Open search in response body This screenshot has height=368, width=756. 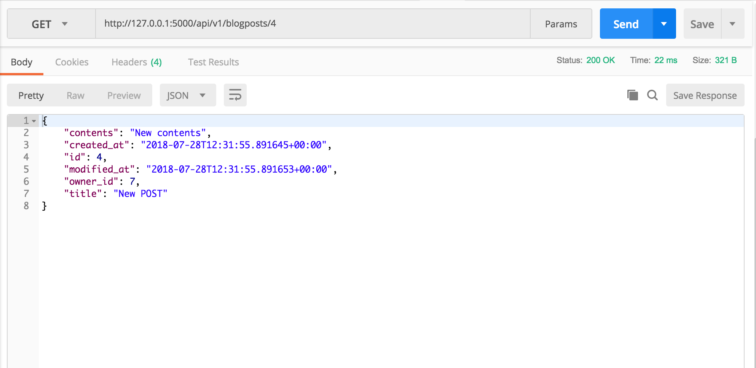652,95
